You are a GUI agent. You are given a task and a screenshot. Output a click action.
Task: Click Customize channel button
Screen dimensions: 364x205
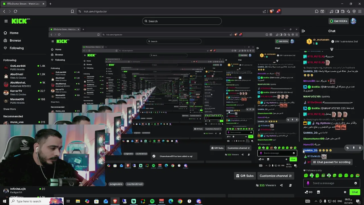(x=275, y=176)
